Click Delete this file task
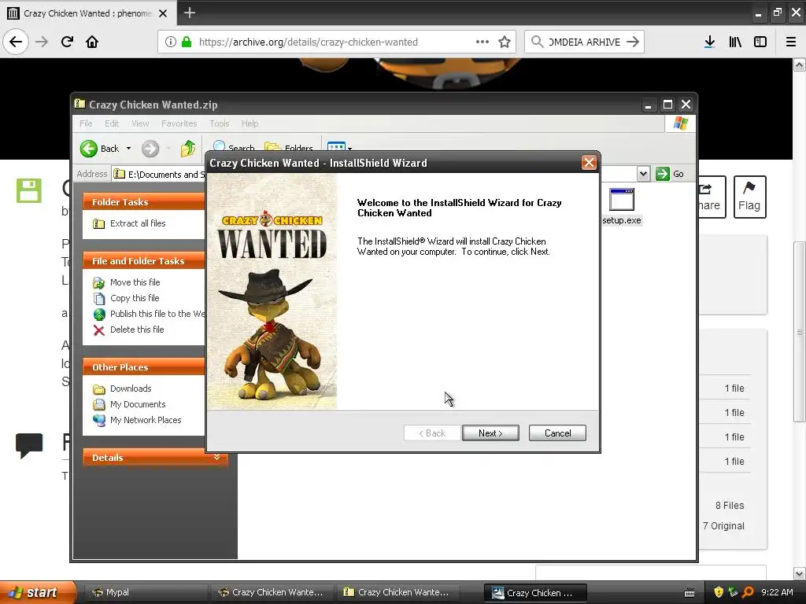The width and height of the screenshot is (806, 604). pyautogui.click(x=137, y=330)
